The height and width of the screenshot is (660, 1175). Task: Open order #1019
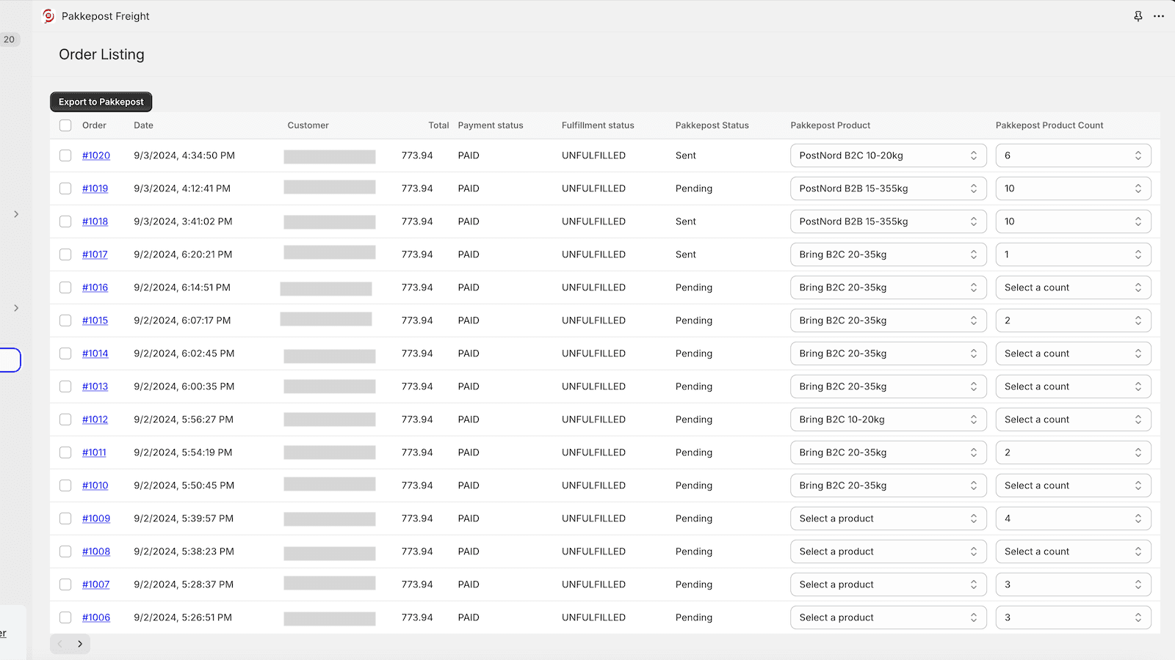pos(96,188)
